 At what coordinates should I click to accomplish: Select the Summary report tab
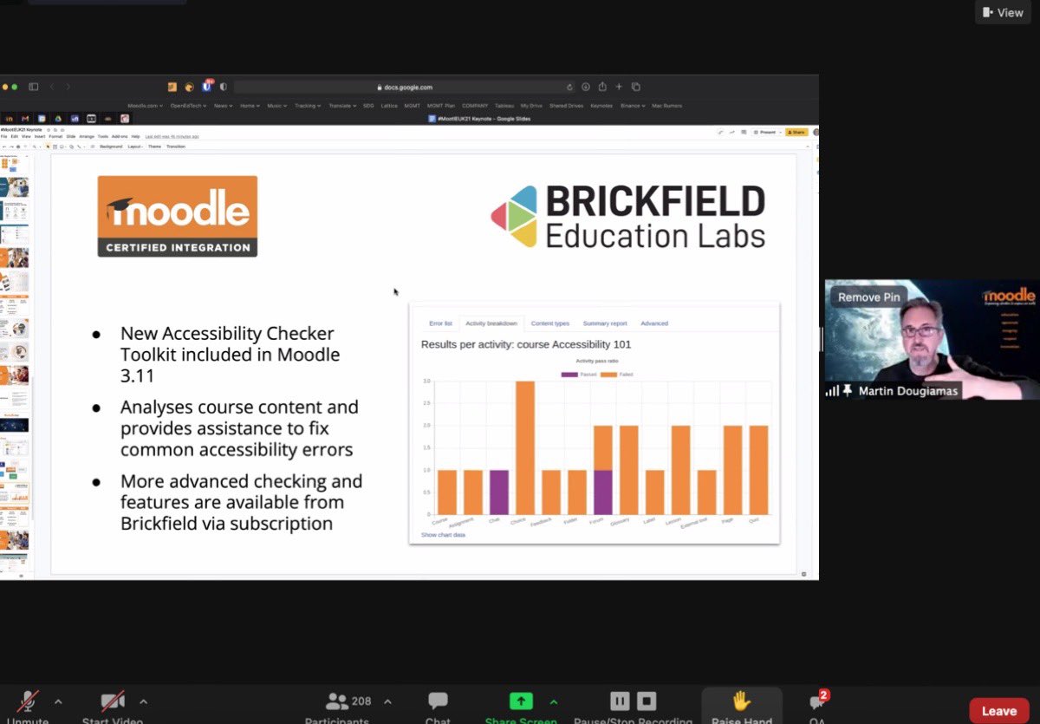point(605,323)
